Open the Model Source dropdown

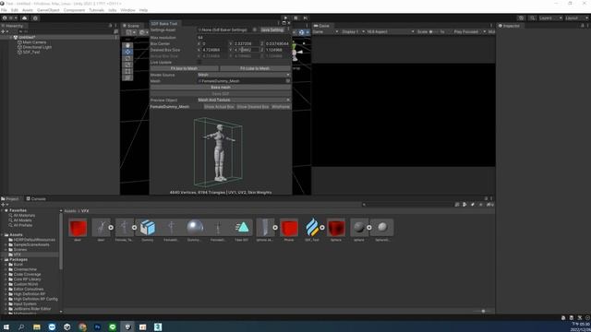point(244,75)
